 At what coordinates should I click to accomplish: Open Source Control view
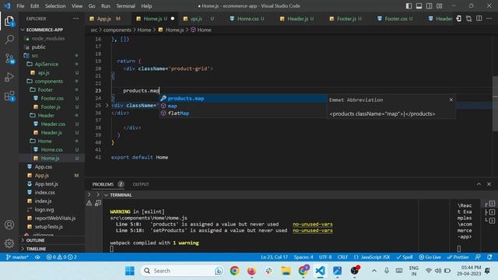(x=9, y=58)
